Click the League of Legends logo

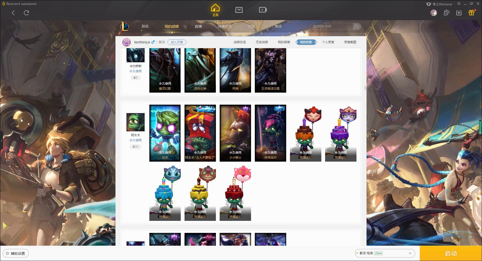125,26
